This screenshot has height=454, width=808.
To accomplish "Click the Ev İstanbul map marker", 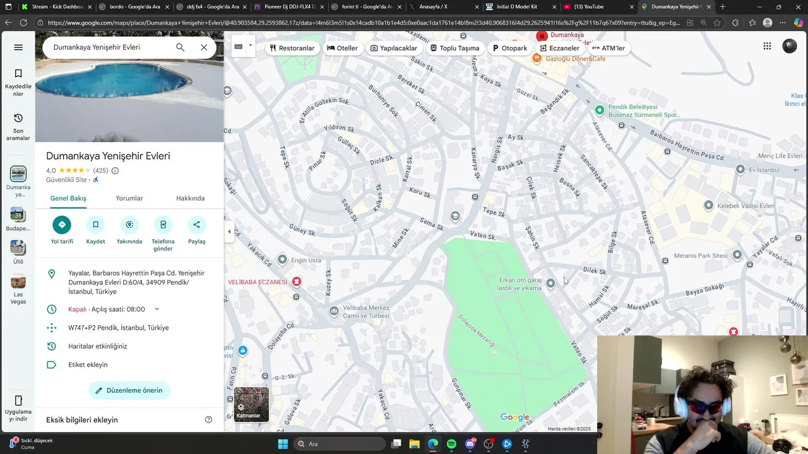I will 740,170.
